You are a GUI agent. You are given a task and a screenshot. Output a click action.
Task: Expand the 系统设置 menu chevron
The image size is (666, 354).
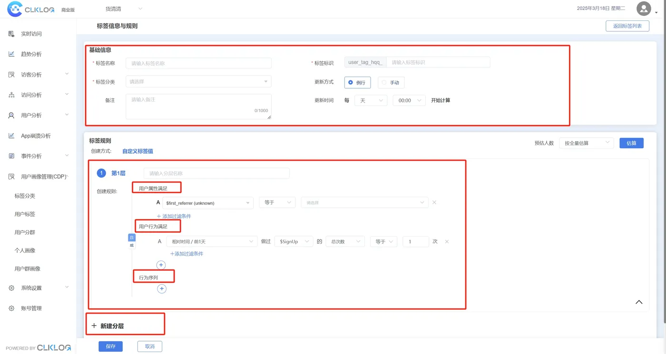click(x=67, y=287)
